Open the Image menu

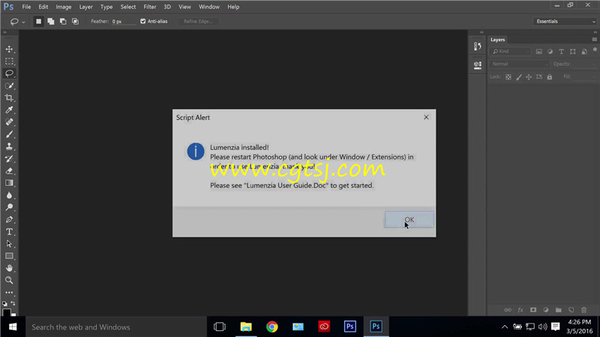(64, 7)
